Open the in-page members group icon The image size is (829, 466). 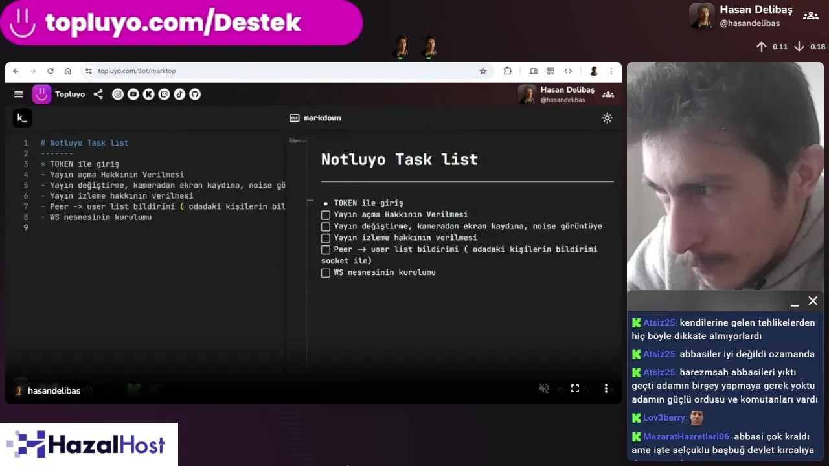pyautogui.click(x=608, y=94)
